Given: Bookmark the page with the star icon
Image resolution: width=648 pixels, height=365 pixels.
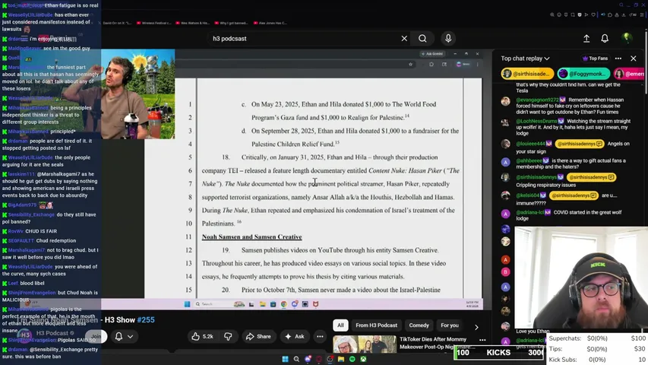Looking at the screenshot, I should click(410, 64).
